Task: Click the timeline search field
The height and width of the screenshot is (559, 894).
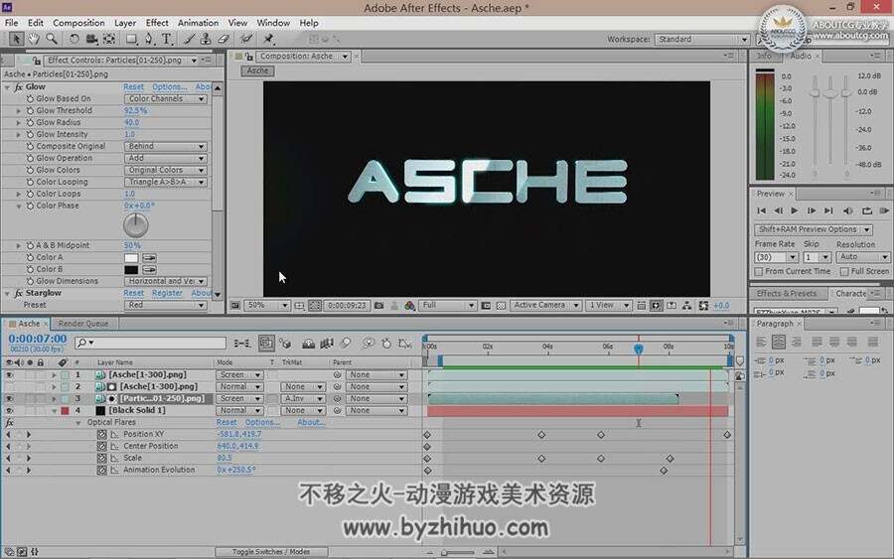Action: tap(151, 343)
